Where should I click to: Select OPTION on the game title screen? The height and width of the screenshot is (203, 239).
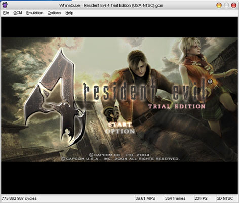click(120, 131)
